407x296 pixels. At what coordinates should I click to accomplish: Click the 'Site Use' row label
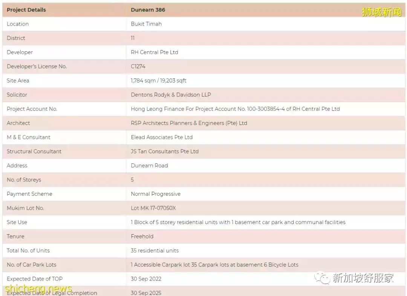click(17, 222)
